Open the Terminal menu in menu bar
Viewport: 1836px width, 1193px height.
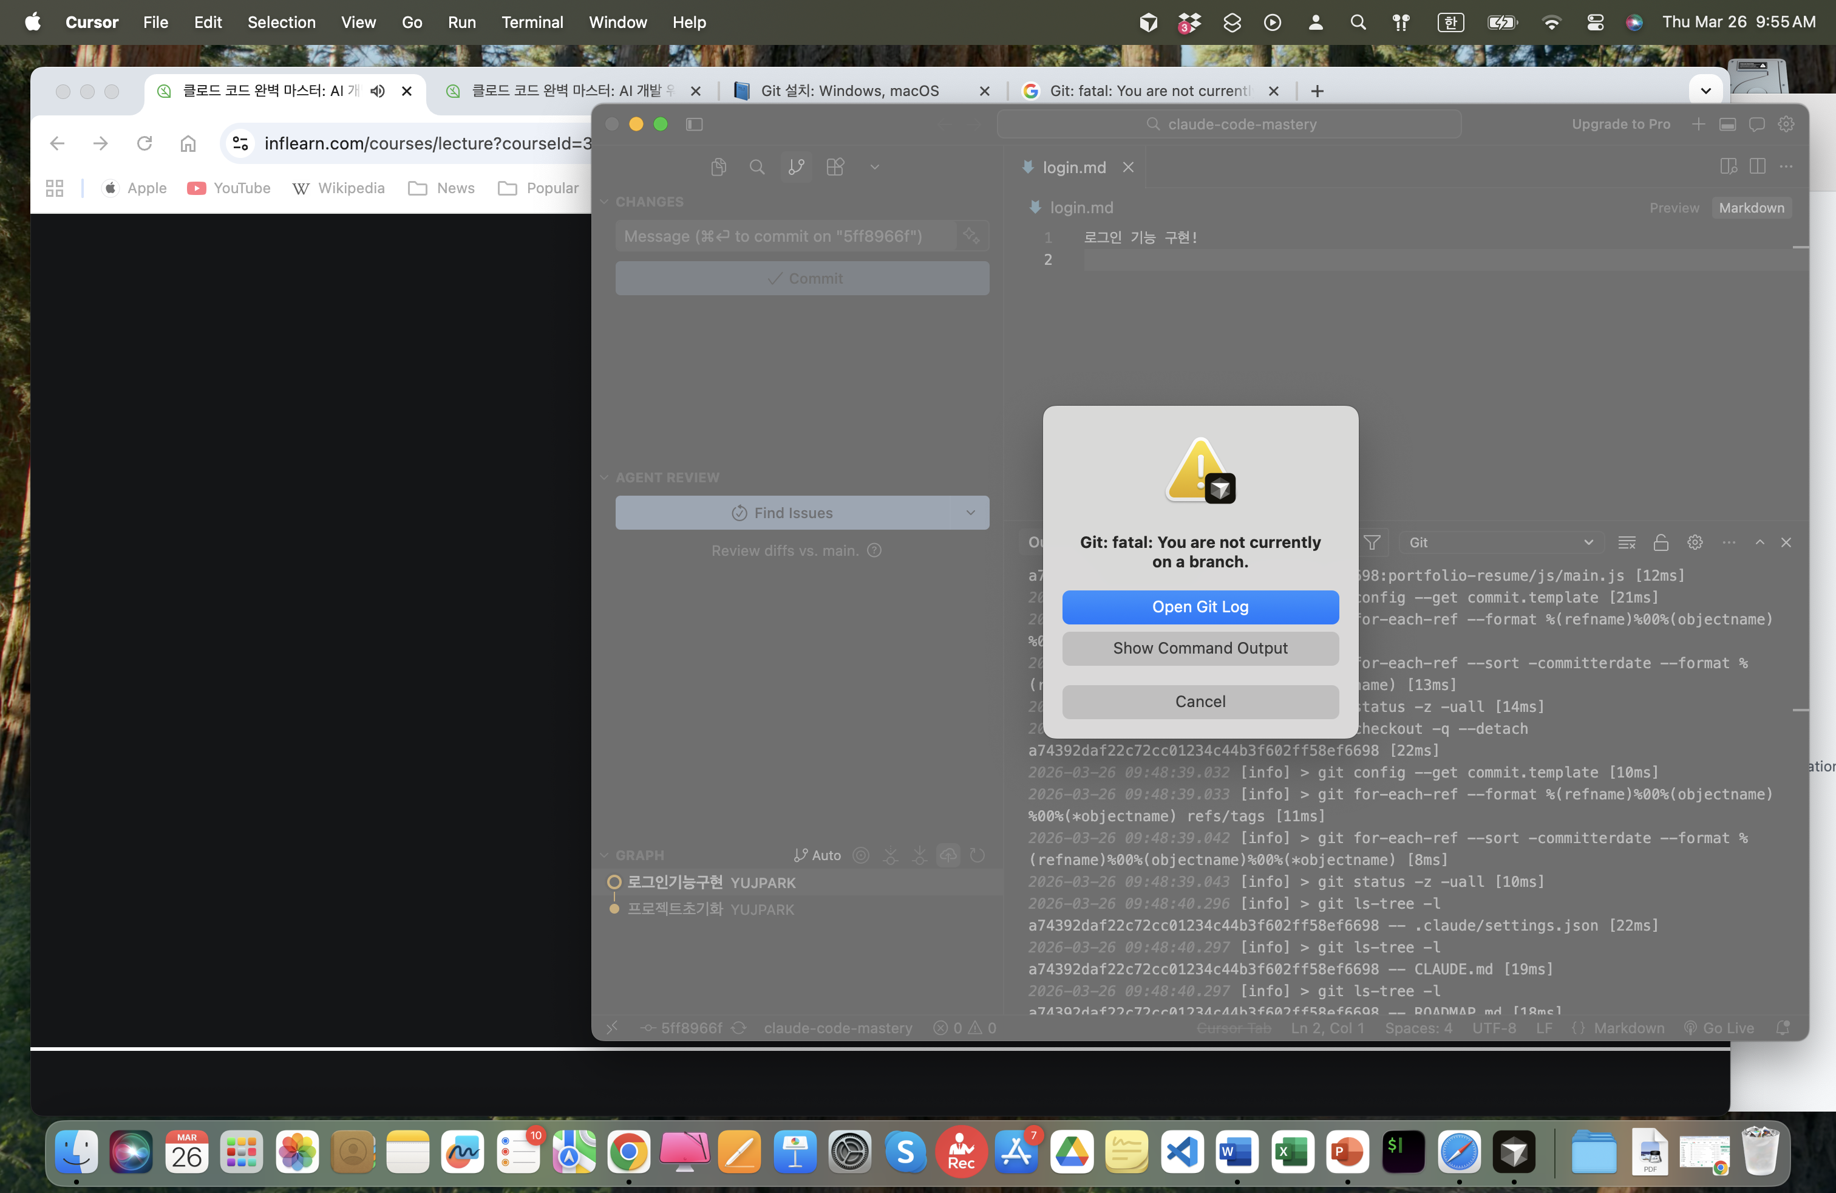(x=531, y=22)
